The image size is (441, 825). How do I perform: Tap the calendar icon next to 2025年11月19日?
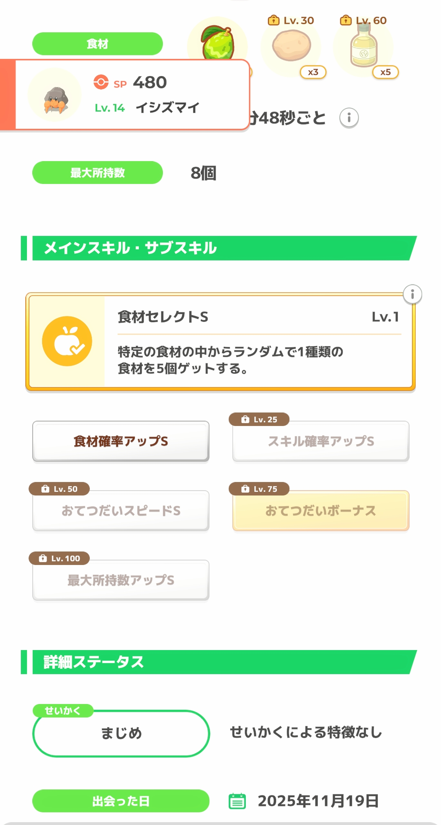(x=237, y=801)
